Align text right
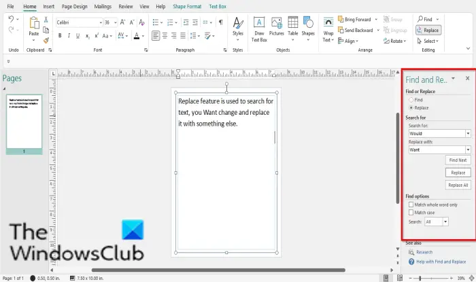The height and width of the screenshot is (282, 476). [173, 36]
